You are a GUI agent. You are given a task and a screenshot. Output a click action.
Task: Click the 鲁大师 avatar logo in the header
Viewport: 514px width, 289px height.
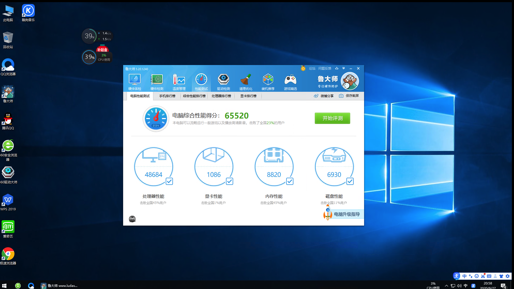(x=350, y=81)
